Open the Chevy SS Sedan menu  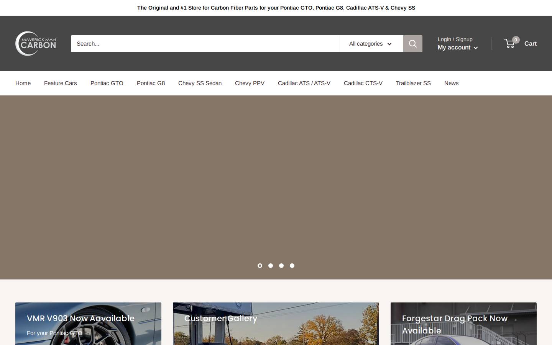point(200,83)
